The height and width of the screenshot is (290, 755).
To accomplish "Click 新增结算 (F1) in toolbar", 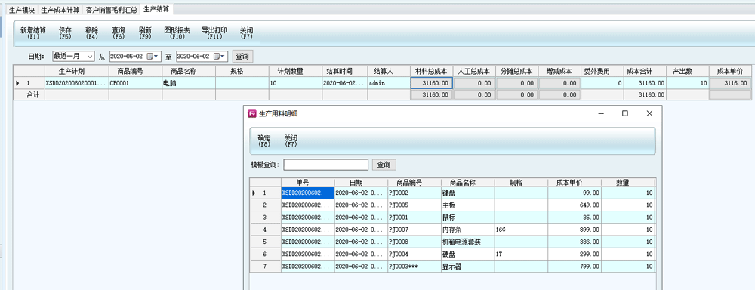I will (33, 32).
